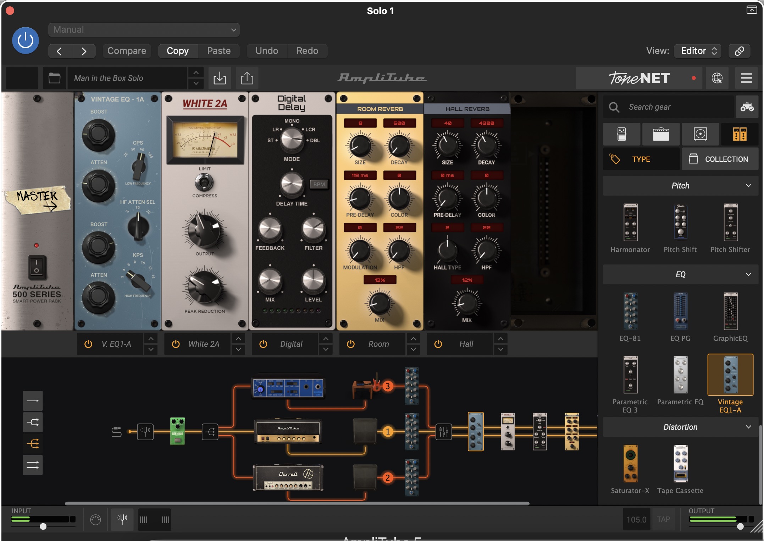Toggle power for White 2A rack slot
The height and width of the screenshot is (541, 764).
[x=176, y=344]
